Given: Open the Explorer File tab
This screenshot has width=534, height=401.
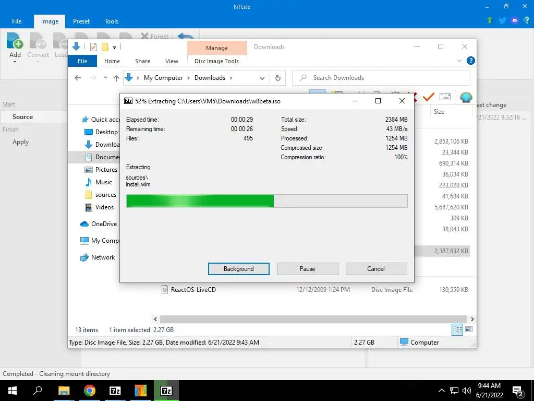Looking at the screenshot, I should coord(82,61).
